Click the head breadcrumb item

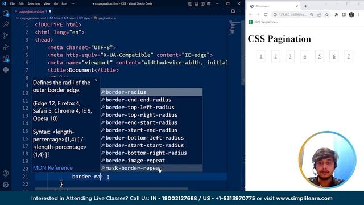pos(70,18)
